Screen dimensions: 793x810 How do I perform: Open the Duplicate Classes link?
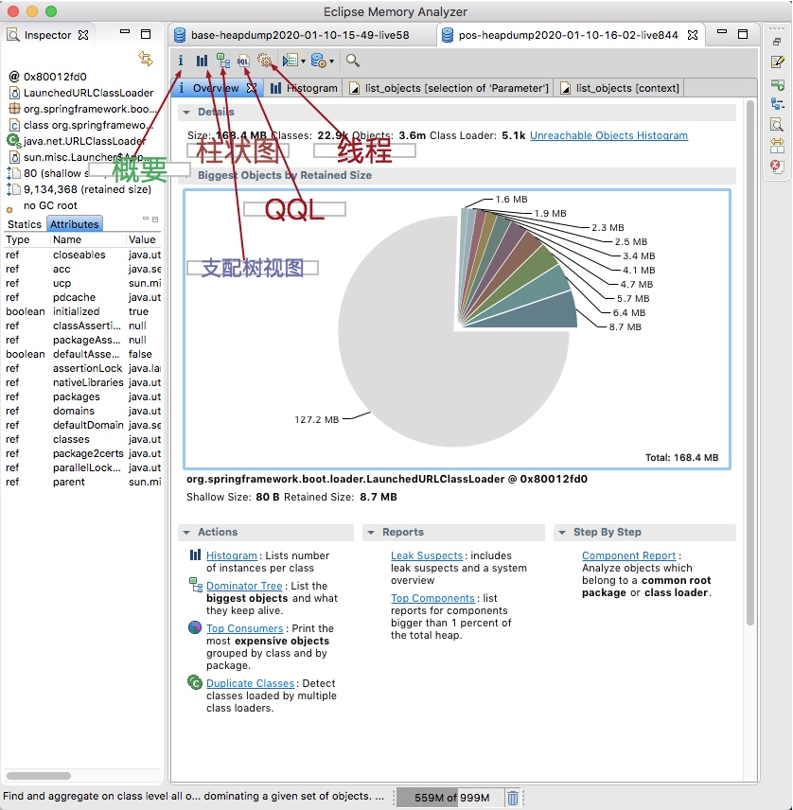[250, 683]
